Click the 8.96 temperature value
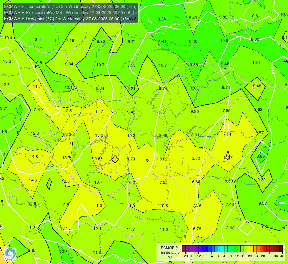The width and height of the screenshot is (288, 264). tap(101, 41)
